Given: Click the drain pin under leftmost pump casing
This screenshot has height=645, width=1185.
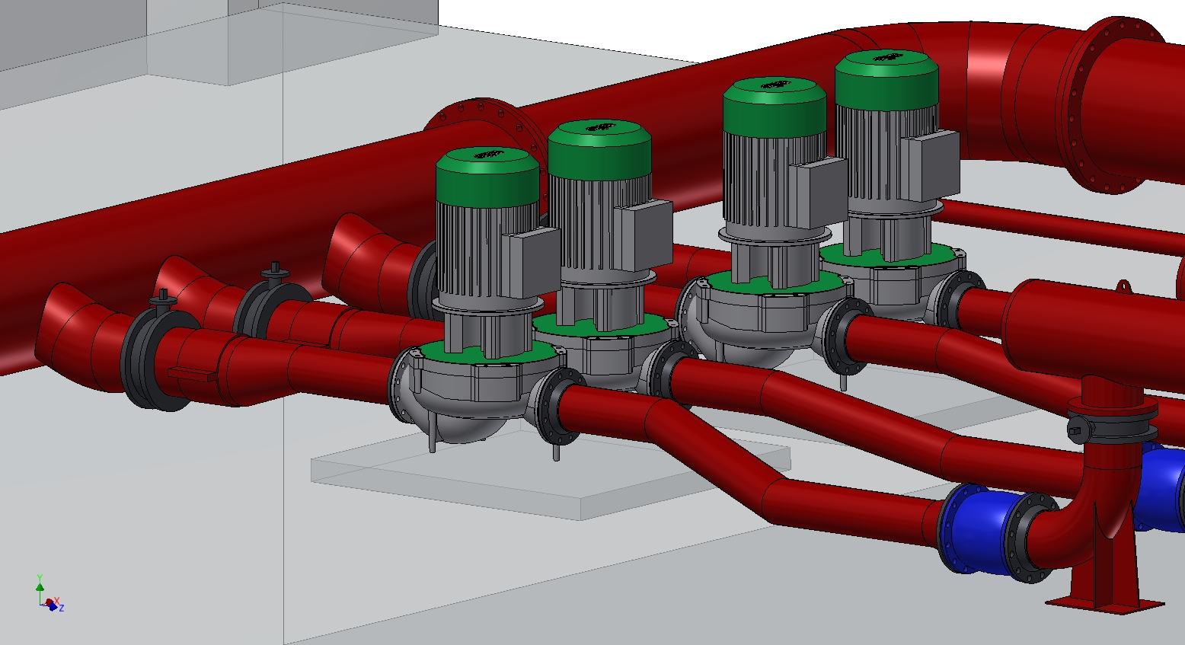Looking at the screenshot, I should [x=433, y=440].
